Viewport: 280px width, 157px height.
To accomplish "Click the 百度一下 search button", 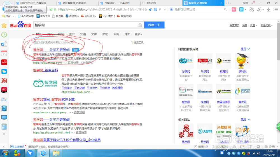I will pyautogui.click(x=154, y=25).
